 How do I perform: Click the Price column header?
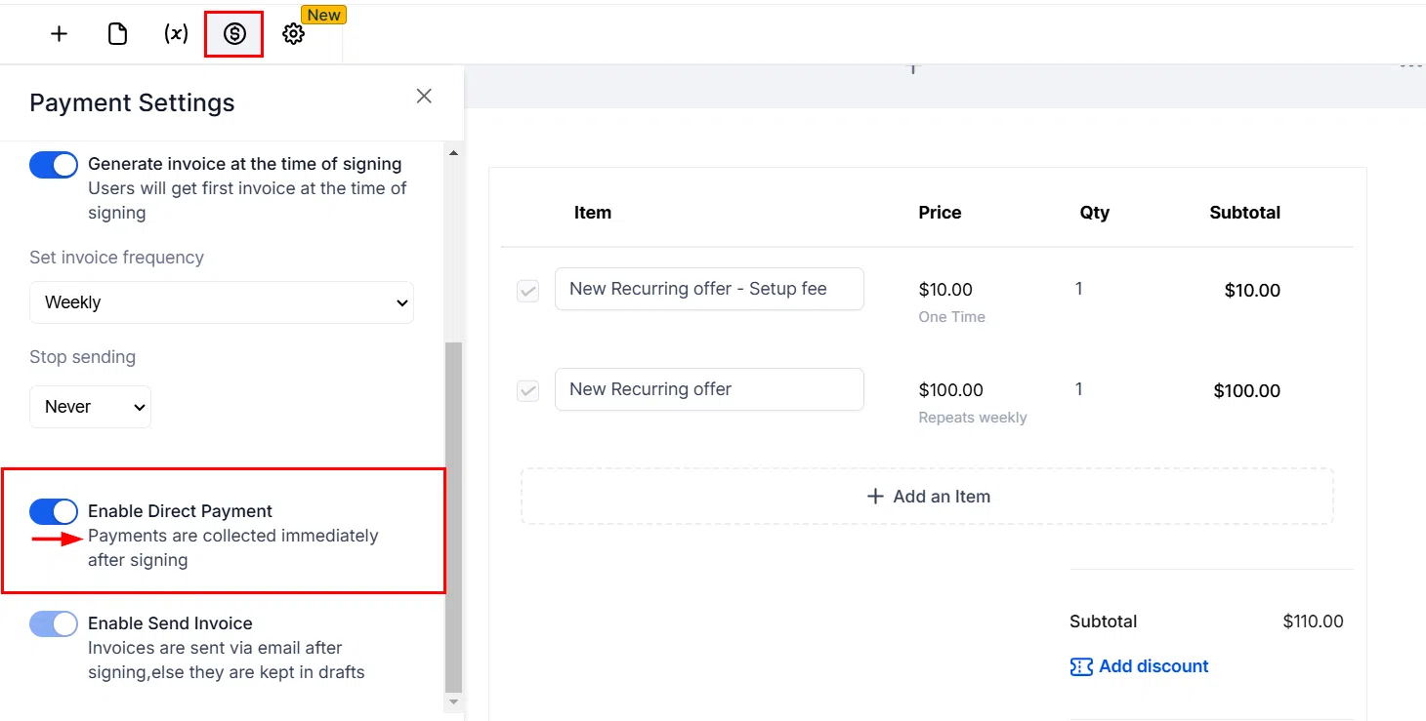tap(940, 213)
